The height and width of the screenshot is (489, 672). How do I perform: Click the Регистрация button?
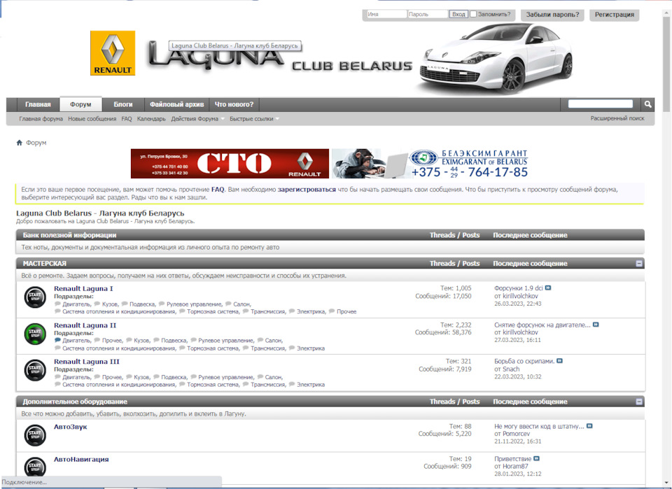pyautogui.click(x=614, y=15)
